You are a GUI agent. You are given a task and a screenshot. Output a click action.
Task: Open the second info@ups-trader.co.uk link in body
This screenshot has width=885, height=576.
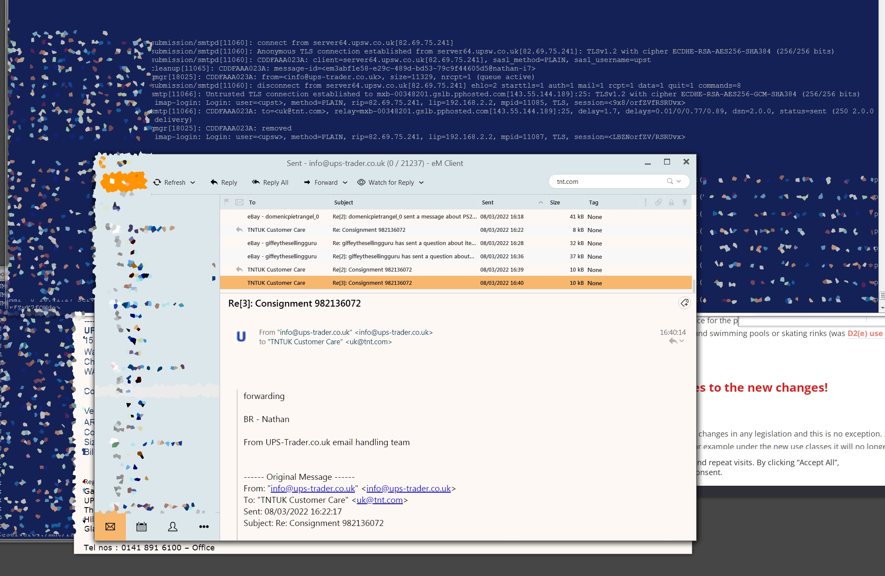408,488
